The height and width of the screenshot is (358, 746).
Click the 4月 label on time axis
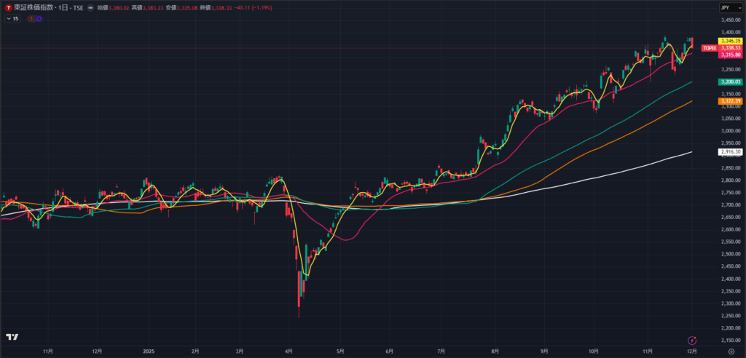pos(289,350)
